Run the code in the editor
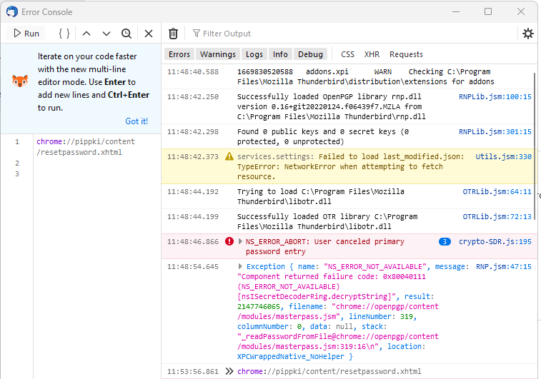The width and height of the screenshot is (541, 379). (x=26, y=34)
